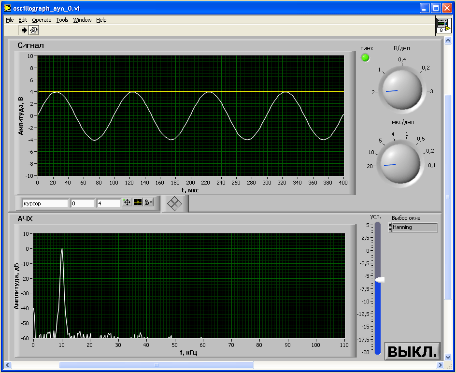Click the vertical scrollbar down arrow

pos(448,357)
